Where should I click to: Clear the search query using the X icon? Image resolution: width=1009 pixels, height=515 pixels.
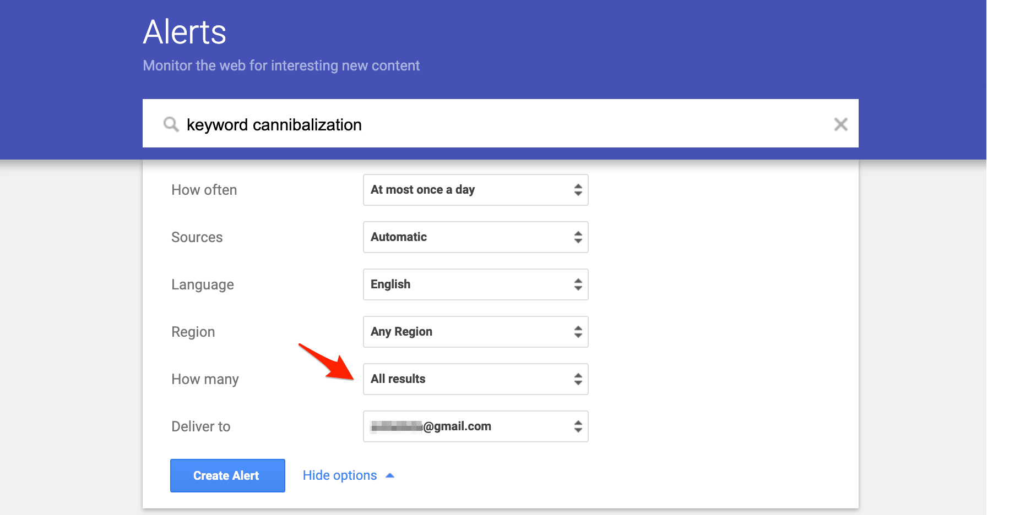(841, 124)
